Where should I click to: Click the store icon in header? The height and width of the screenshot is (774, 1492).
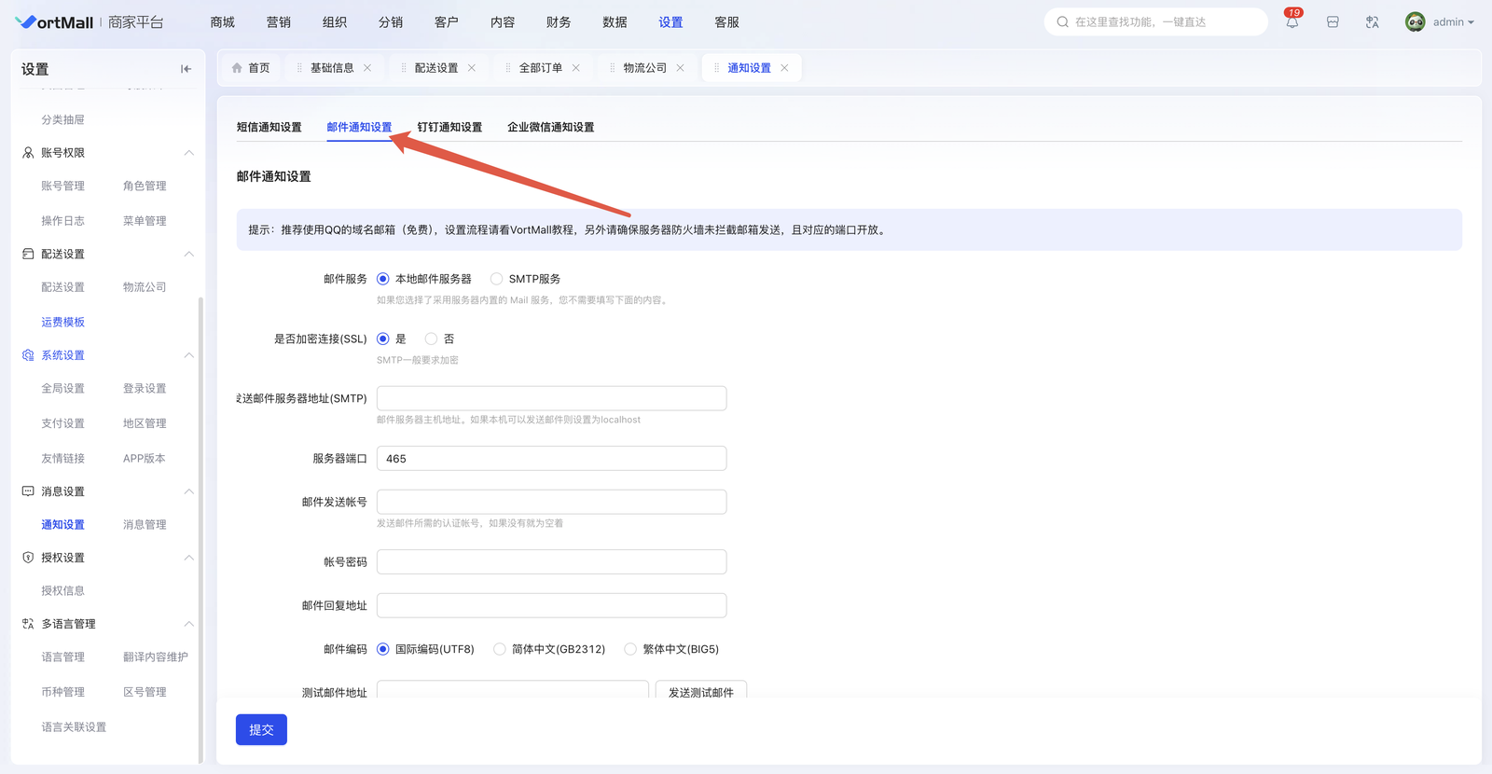point(1333,22)
